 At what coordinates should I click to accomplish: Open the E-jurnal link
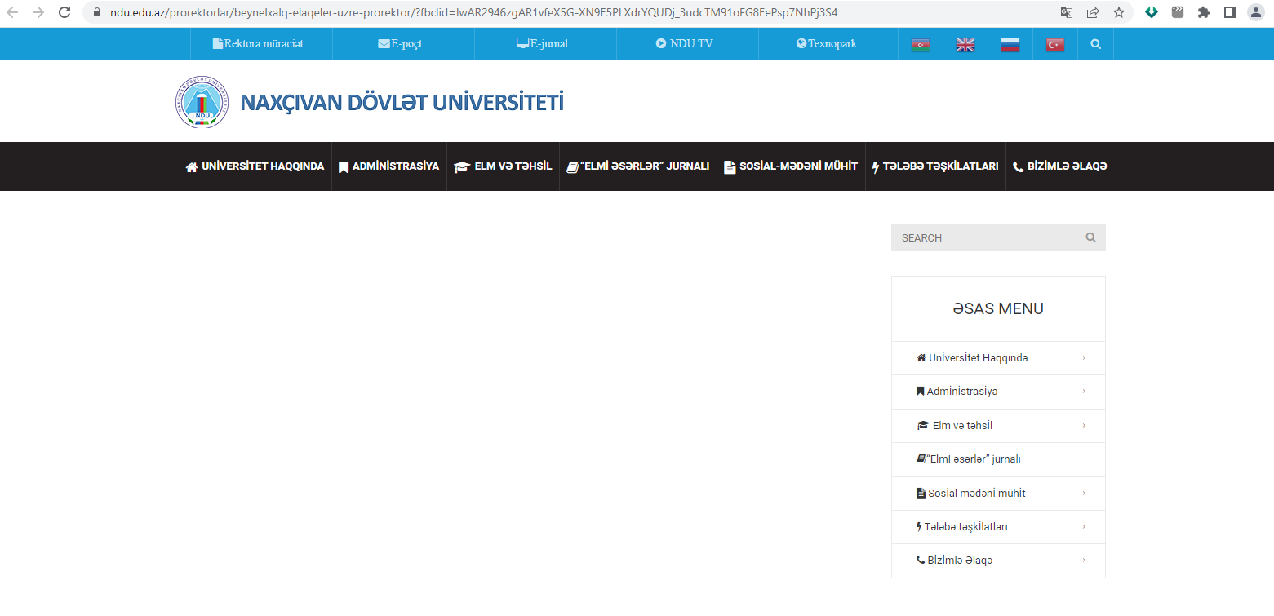[542, 44]
